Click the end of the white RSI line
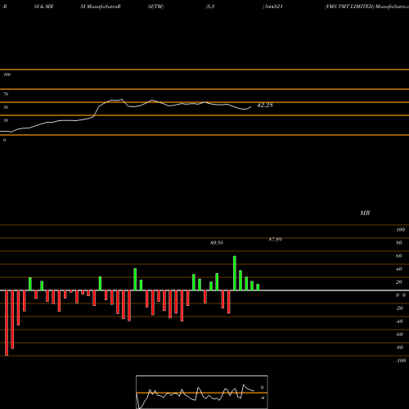409x409 pixels. (x=251, y=107)
